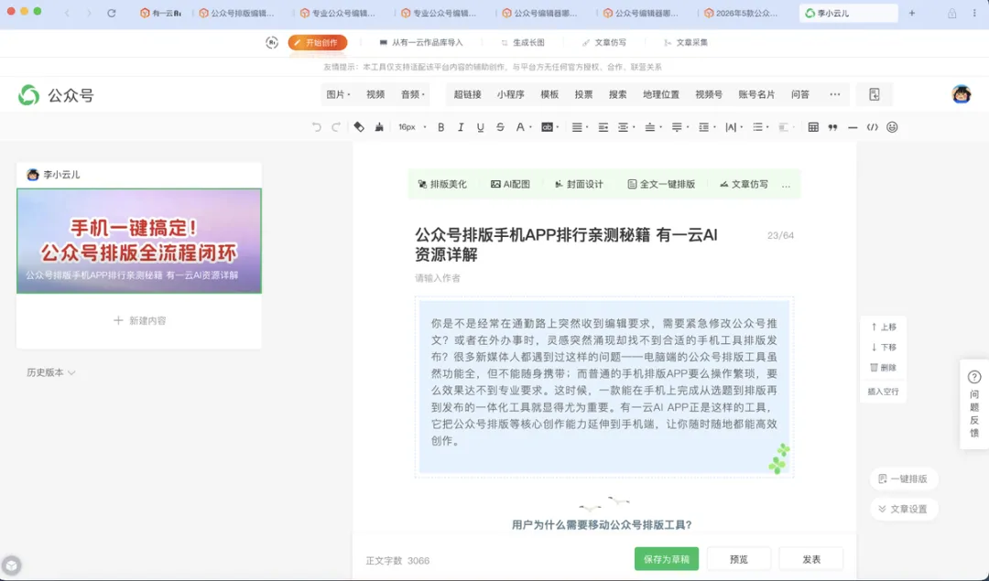Open the browser three-dot menu
Viewport: 989px width, 581px height.
click(974, 13)
